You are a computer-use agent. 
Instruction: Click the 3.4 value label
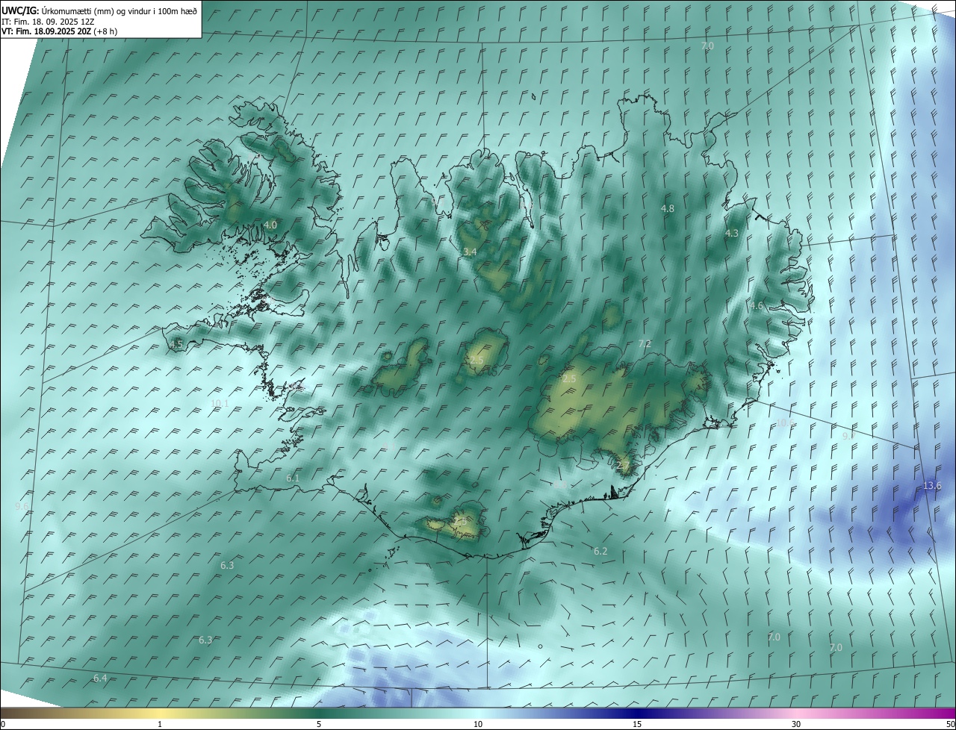coord(470,253)
